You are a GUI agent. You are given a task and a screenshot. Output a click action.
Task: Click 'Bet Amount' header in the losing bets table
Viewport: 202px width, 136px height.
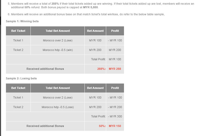95,88
